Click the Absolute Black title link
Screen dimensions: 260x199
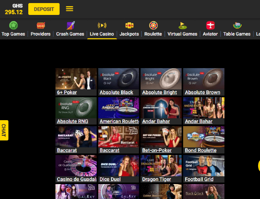tap(116, 93)
